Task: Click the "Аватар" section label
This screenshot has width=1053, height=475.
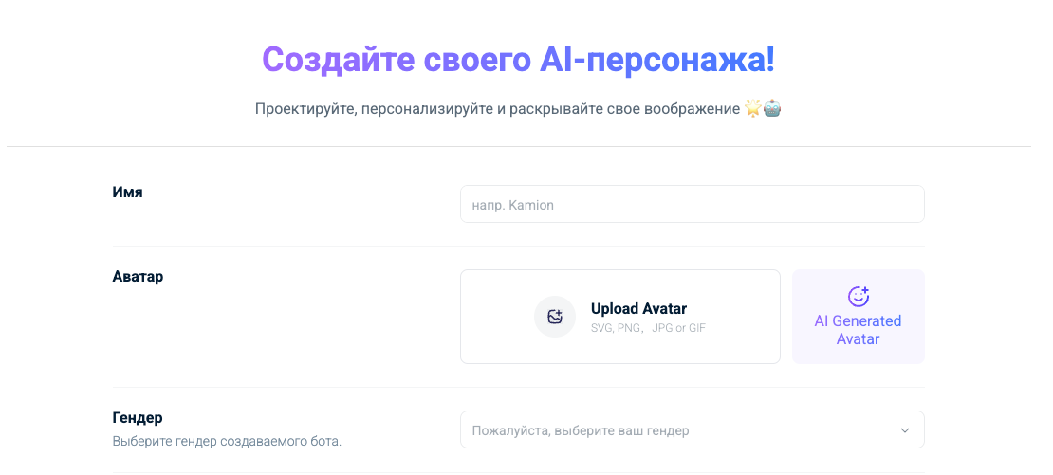Action: [138, 277]
